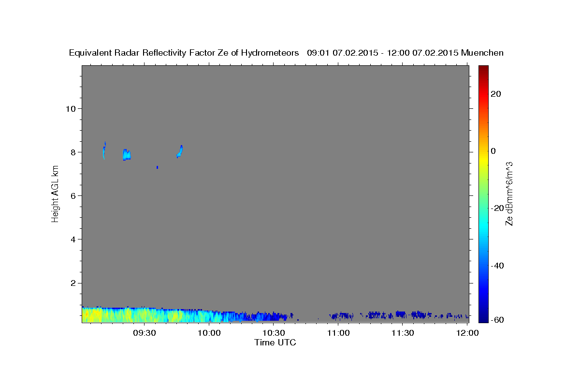Click the cloud echo near 09:45 at 8 km
The height and width of the screenshot is (387, 580).
coord(179,151)
